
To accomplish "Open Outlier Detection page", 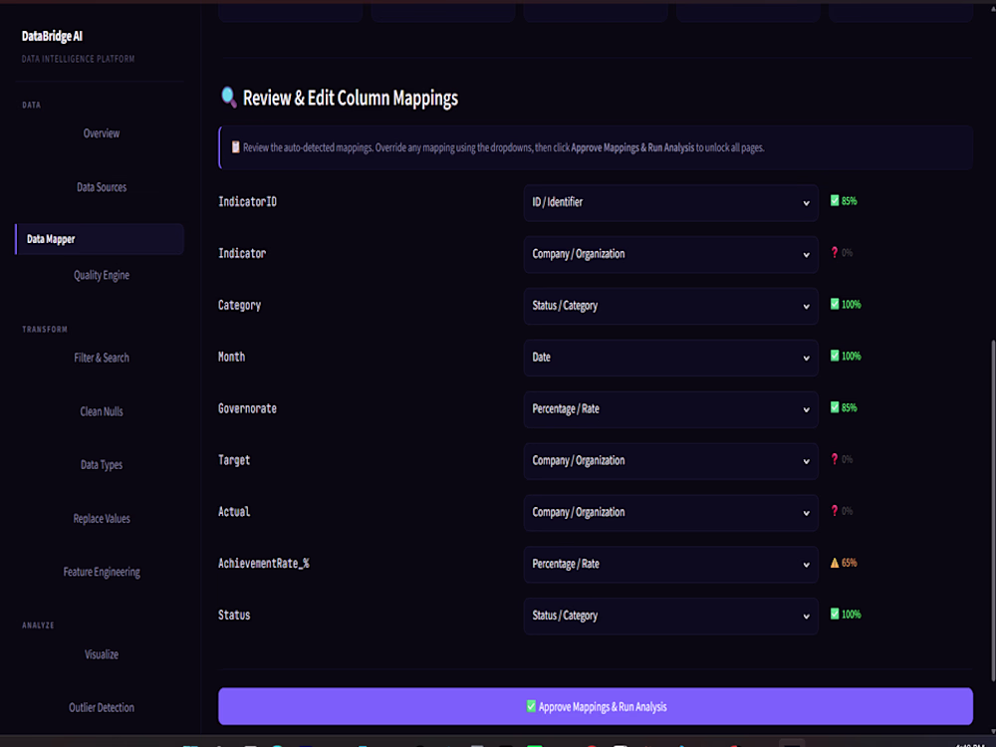I will click(x=102, y=707).
